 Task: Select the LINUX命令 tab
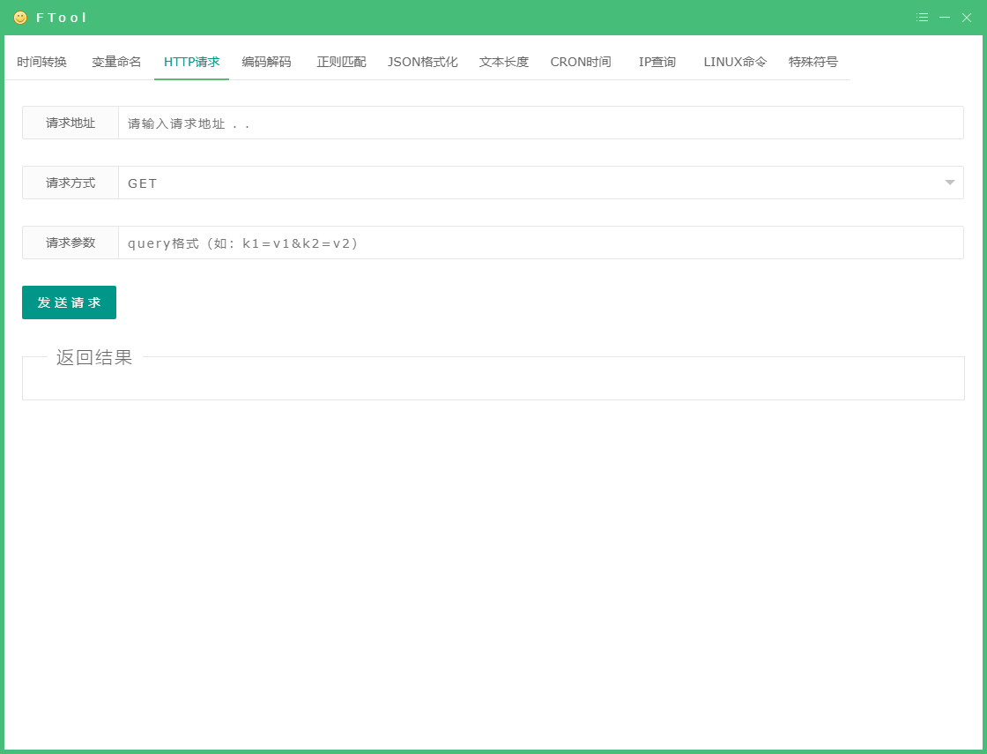point(734,62)
